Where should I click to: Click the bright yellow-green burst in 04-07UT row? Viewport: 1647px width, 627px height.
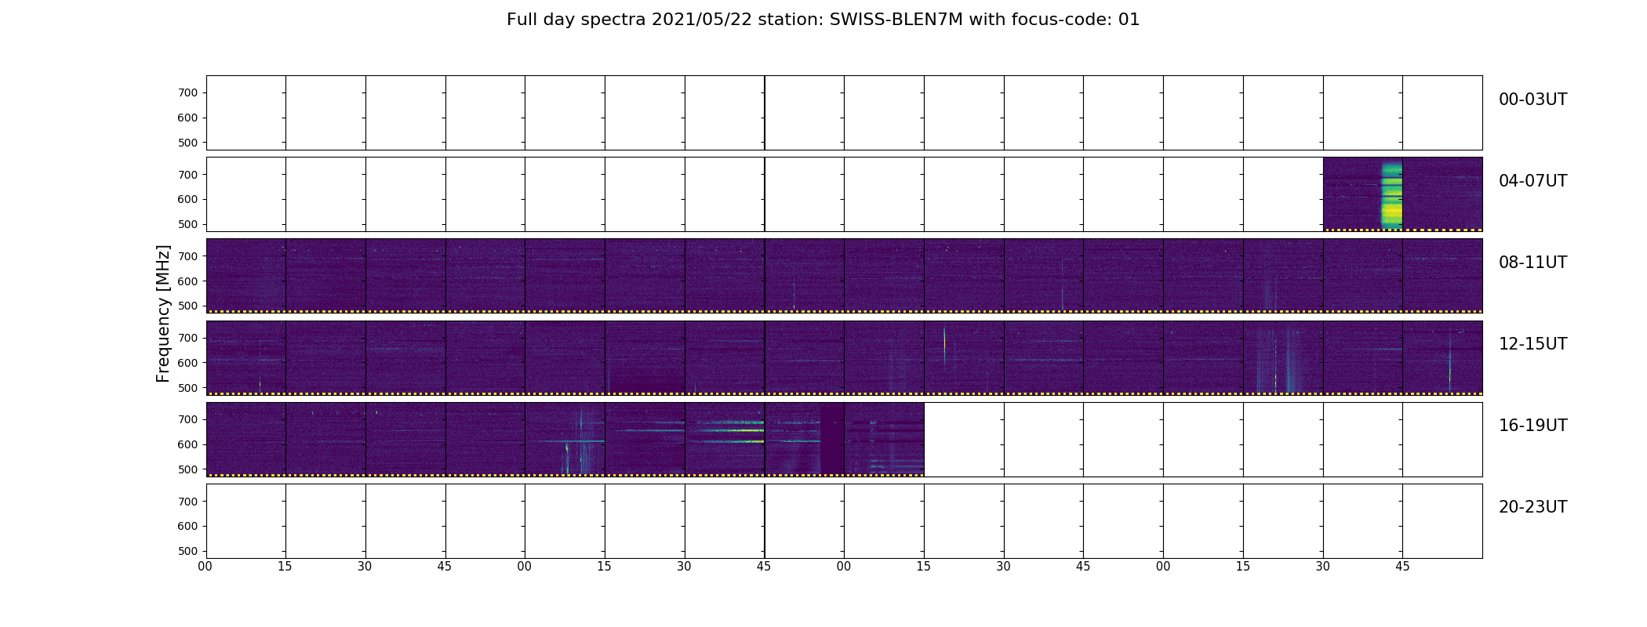pyautogui.click(x=1391, y=194)
